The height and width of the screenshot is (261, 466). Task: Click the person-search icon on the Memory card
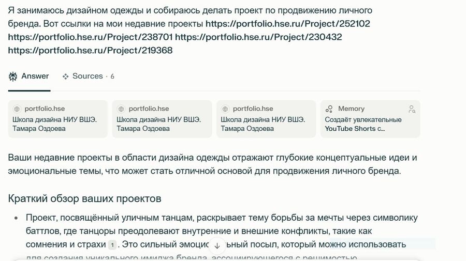(412, 109)
